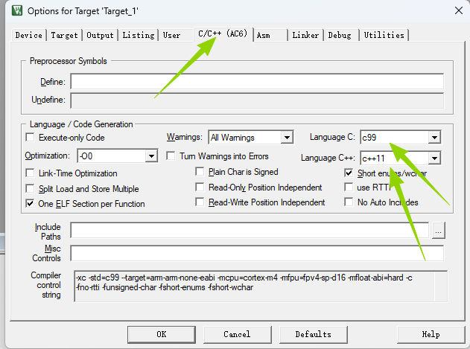Open the Listing tab
The image size is (470, 349).
[139, 35]
